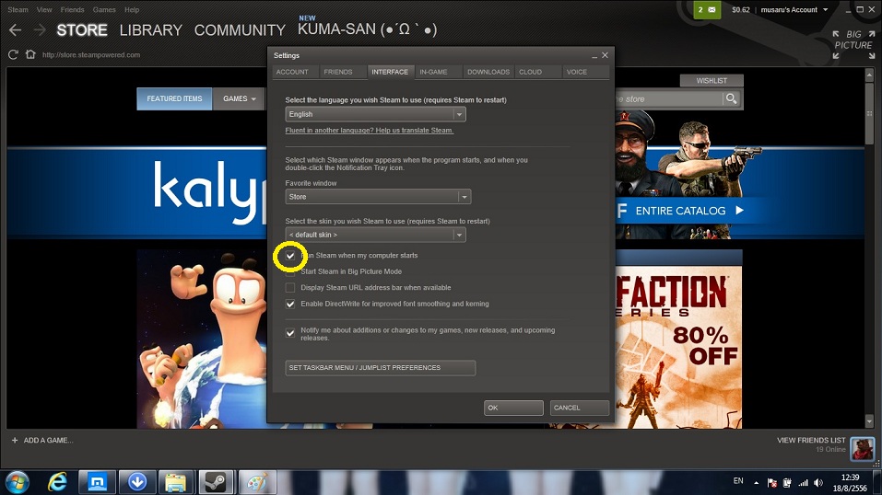
Task: Click the tray volume speaker icon
Action: point(818,483)
